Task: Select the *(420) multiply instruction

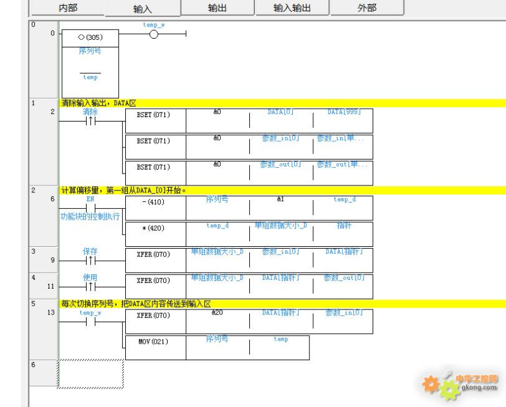Action: (x=154, y=229)
